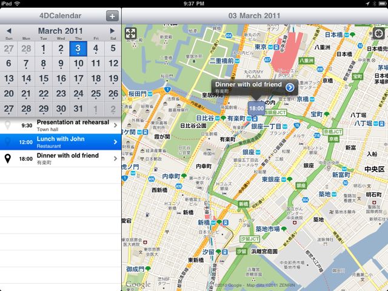Expand the map to full screen
This screenshot has width=388, height=291.
tap(131, 34)
